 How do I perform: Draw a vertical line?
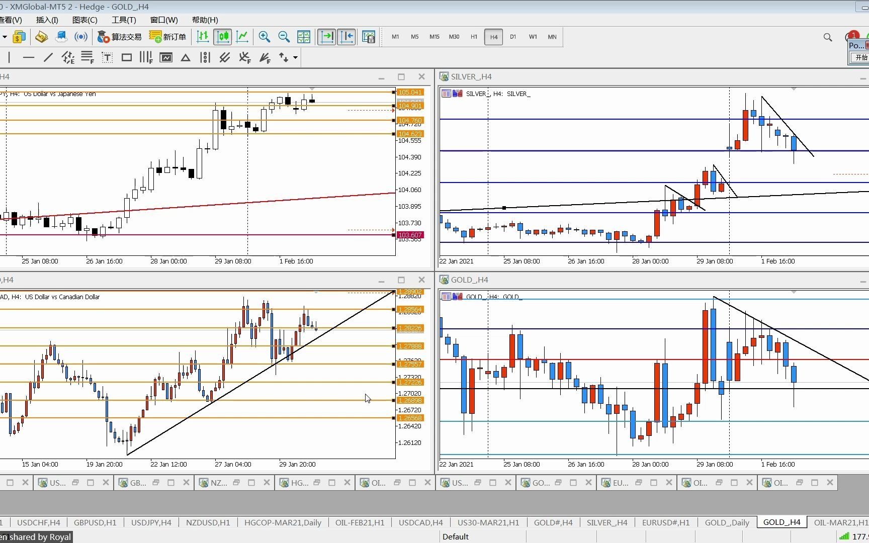click(x=9, y=57)
